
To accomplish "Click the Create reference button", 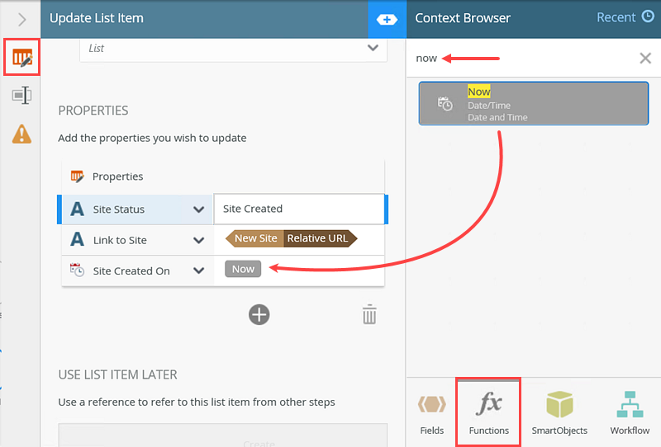I will 222,436.
